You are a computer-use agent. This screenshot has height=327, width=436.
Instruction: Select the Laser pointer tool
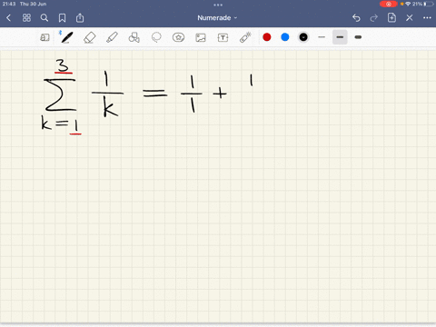pos(245,37)
